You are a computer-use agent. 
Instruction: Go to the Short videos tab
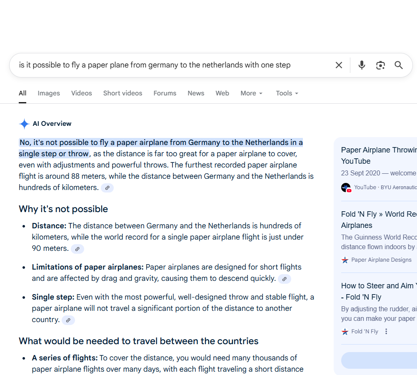coord(122,93)
